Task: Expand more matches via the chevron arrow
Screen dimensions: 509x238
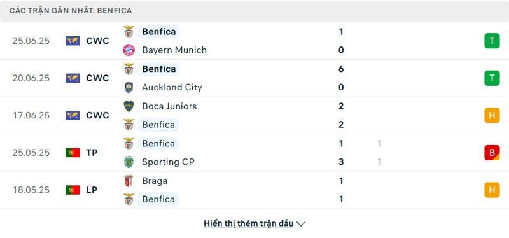Action: pyautogui.click(x=301, y=224)
